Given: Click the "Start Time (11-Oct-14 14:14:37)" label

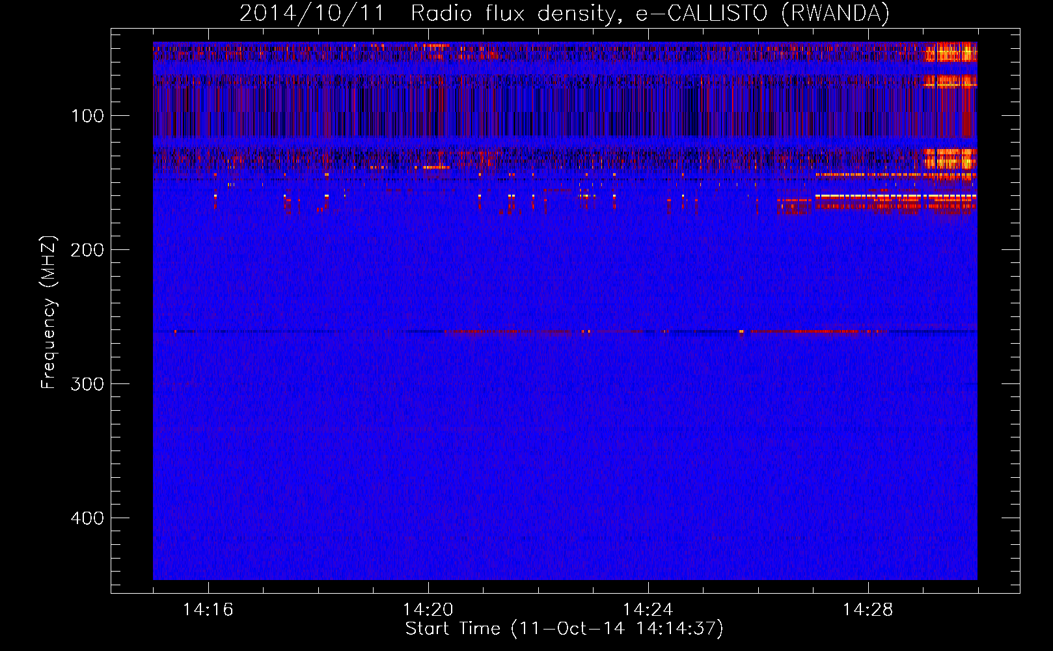Looking at the screenshot, I should [564, 629].
